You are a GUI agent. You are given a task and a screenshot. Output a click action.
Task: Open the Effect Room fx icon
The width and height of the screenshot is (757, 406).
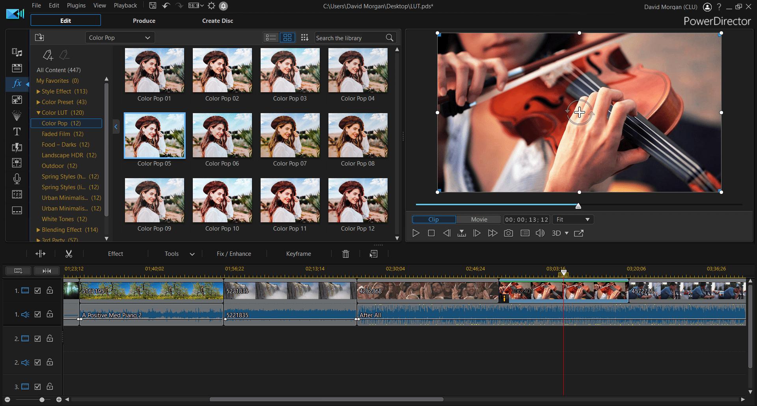[x=17, y=84]
